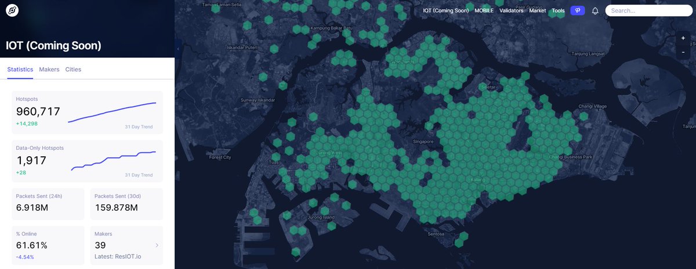This screenshot has height=269, width=696.
Task: Click the Packets Sent (30d) card
Action: [x=126, y=204]
